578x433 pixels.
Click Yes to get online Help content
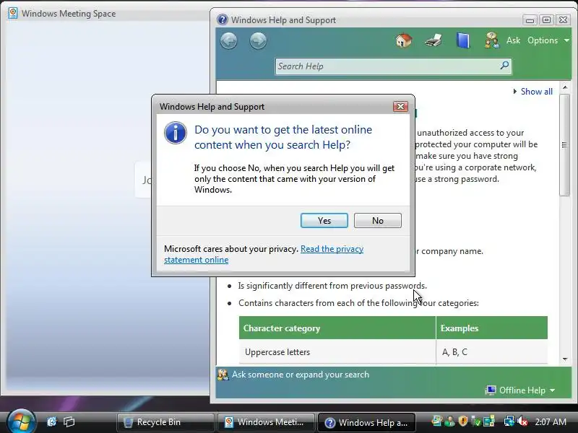pyautogui.click(x=324, y=221)
